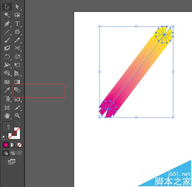Select the Perspective Grid tool
The height and width of the screenshot is (187, 192).
pos(17,73)
